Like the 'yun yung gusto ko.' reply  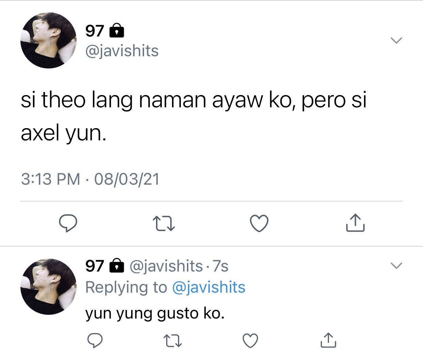pos(250,340)
